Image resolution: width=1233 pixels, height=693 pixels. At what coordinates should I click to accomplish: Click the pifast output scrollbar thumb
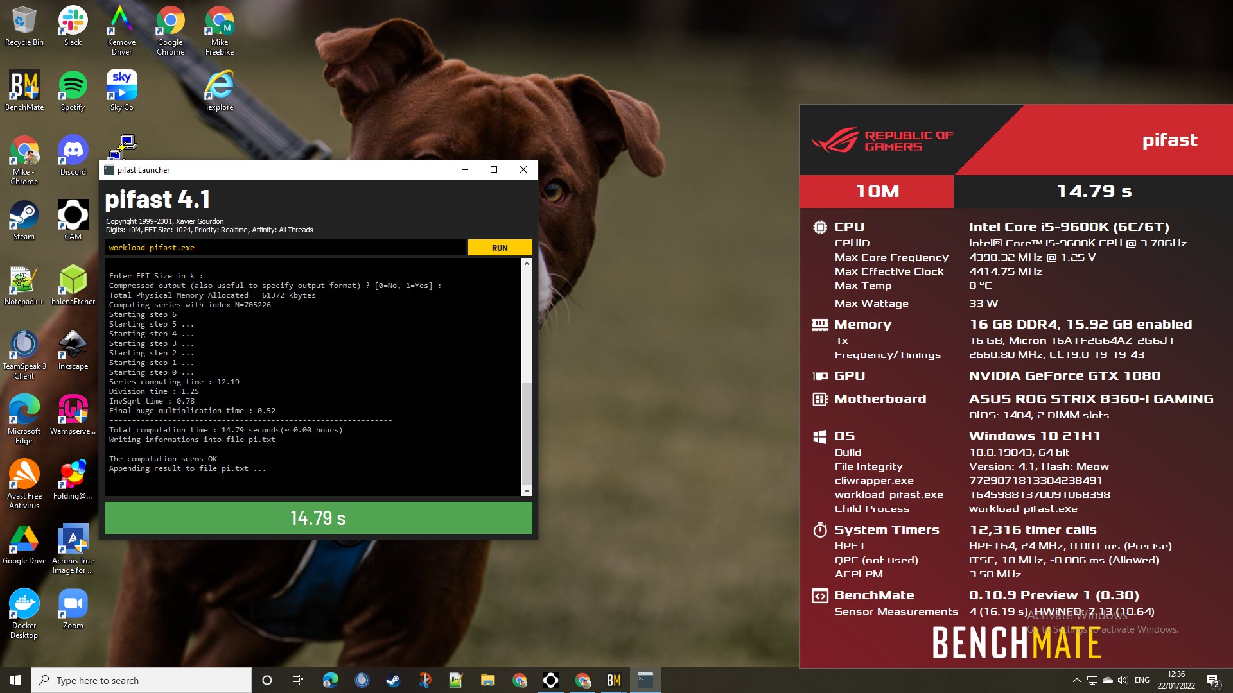(x=527, y=434)
